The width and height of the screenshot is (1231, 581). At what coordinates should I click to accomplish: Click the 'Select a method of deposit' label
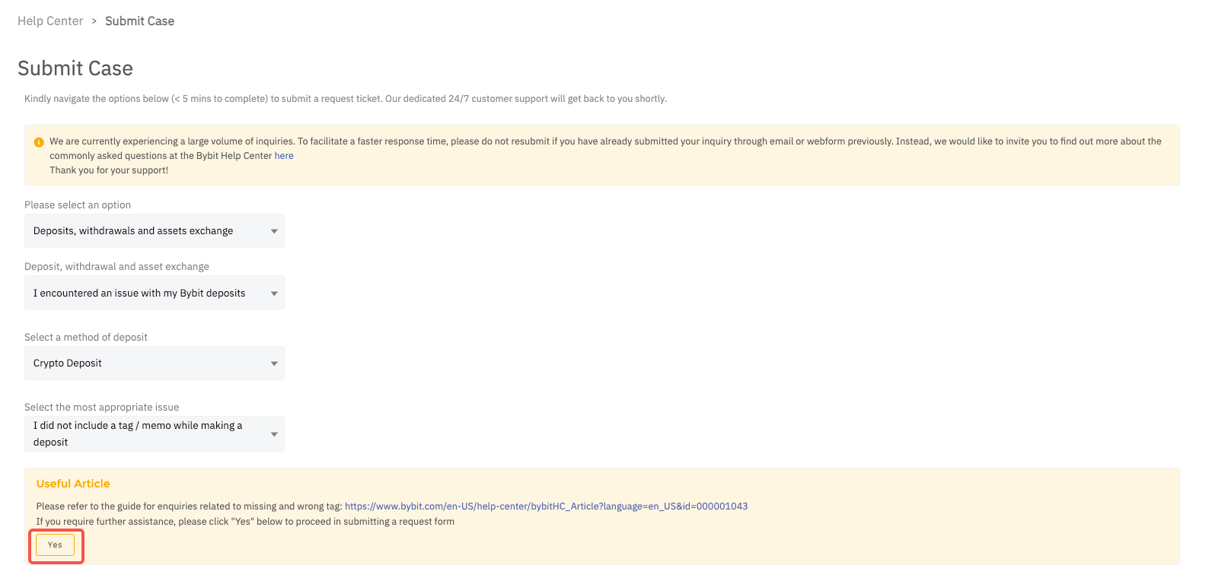coord(86,338)
